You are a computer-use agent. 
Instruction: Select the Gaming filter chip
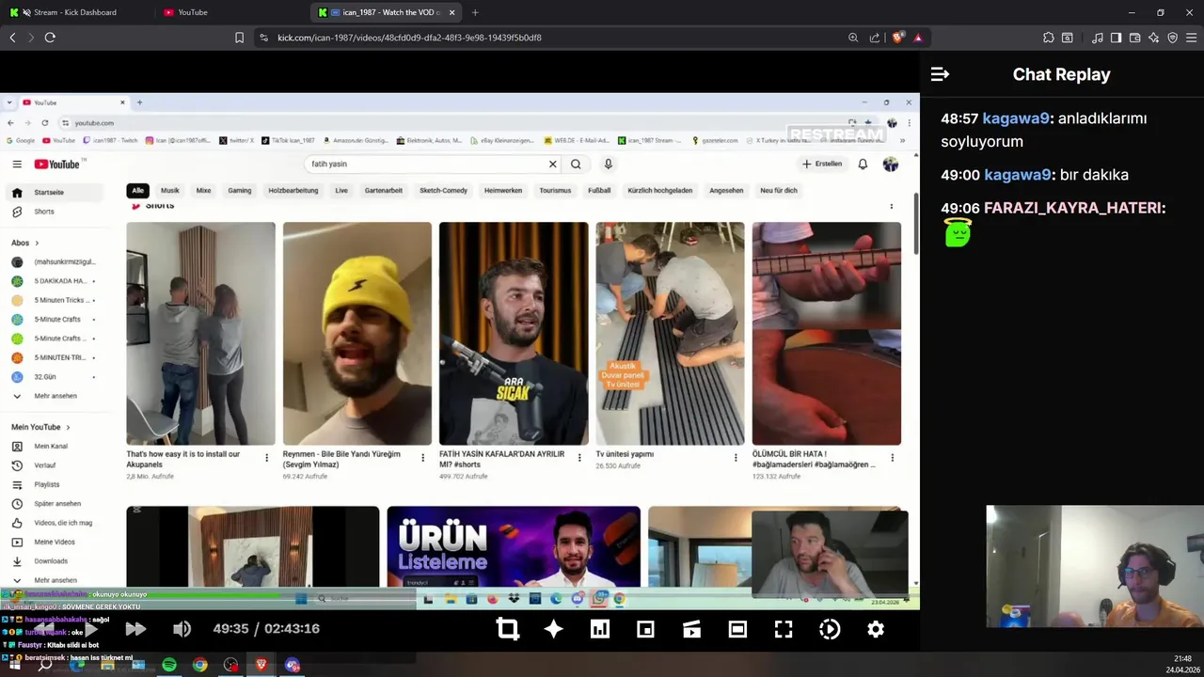(240, 190)
